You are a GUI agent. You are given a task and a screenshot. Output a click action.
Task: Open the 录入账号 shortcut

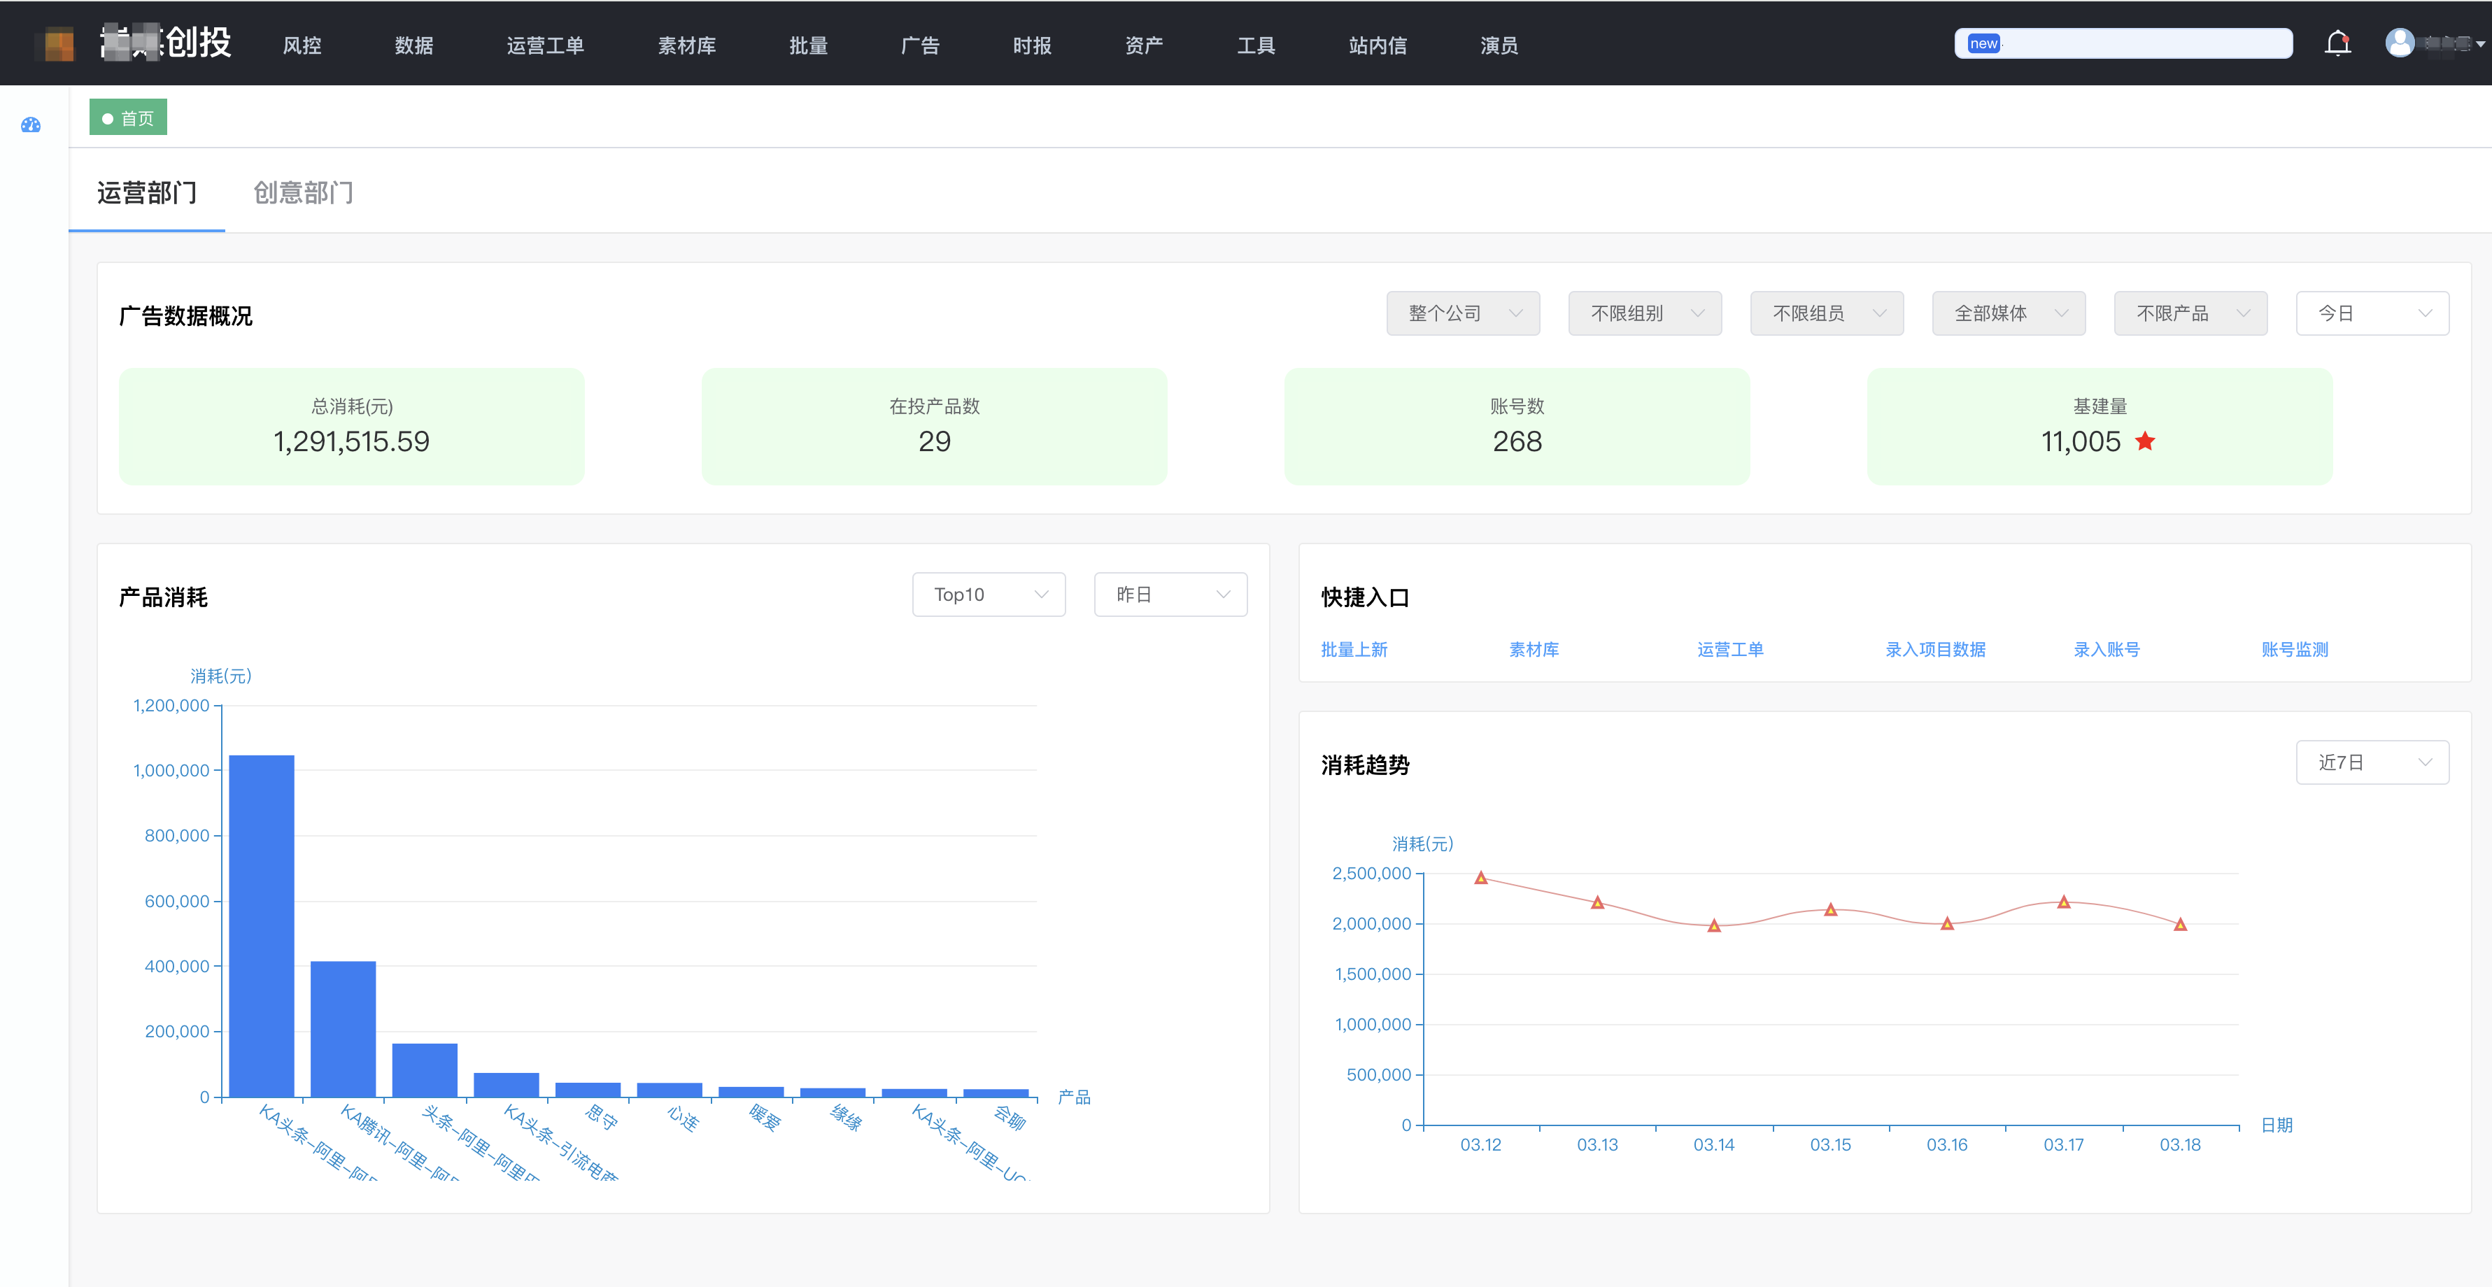point(2107,650)
